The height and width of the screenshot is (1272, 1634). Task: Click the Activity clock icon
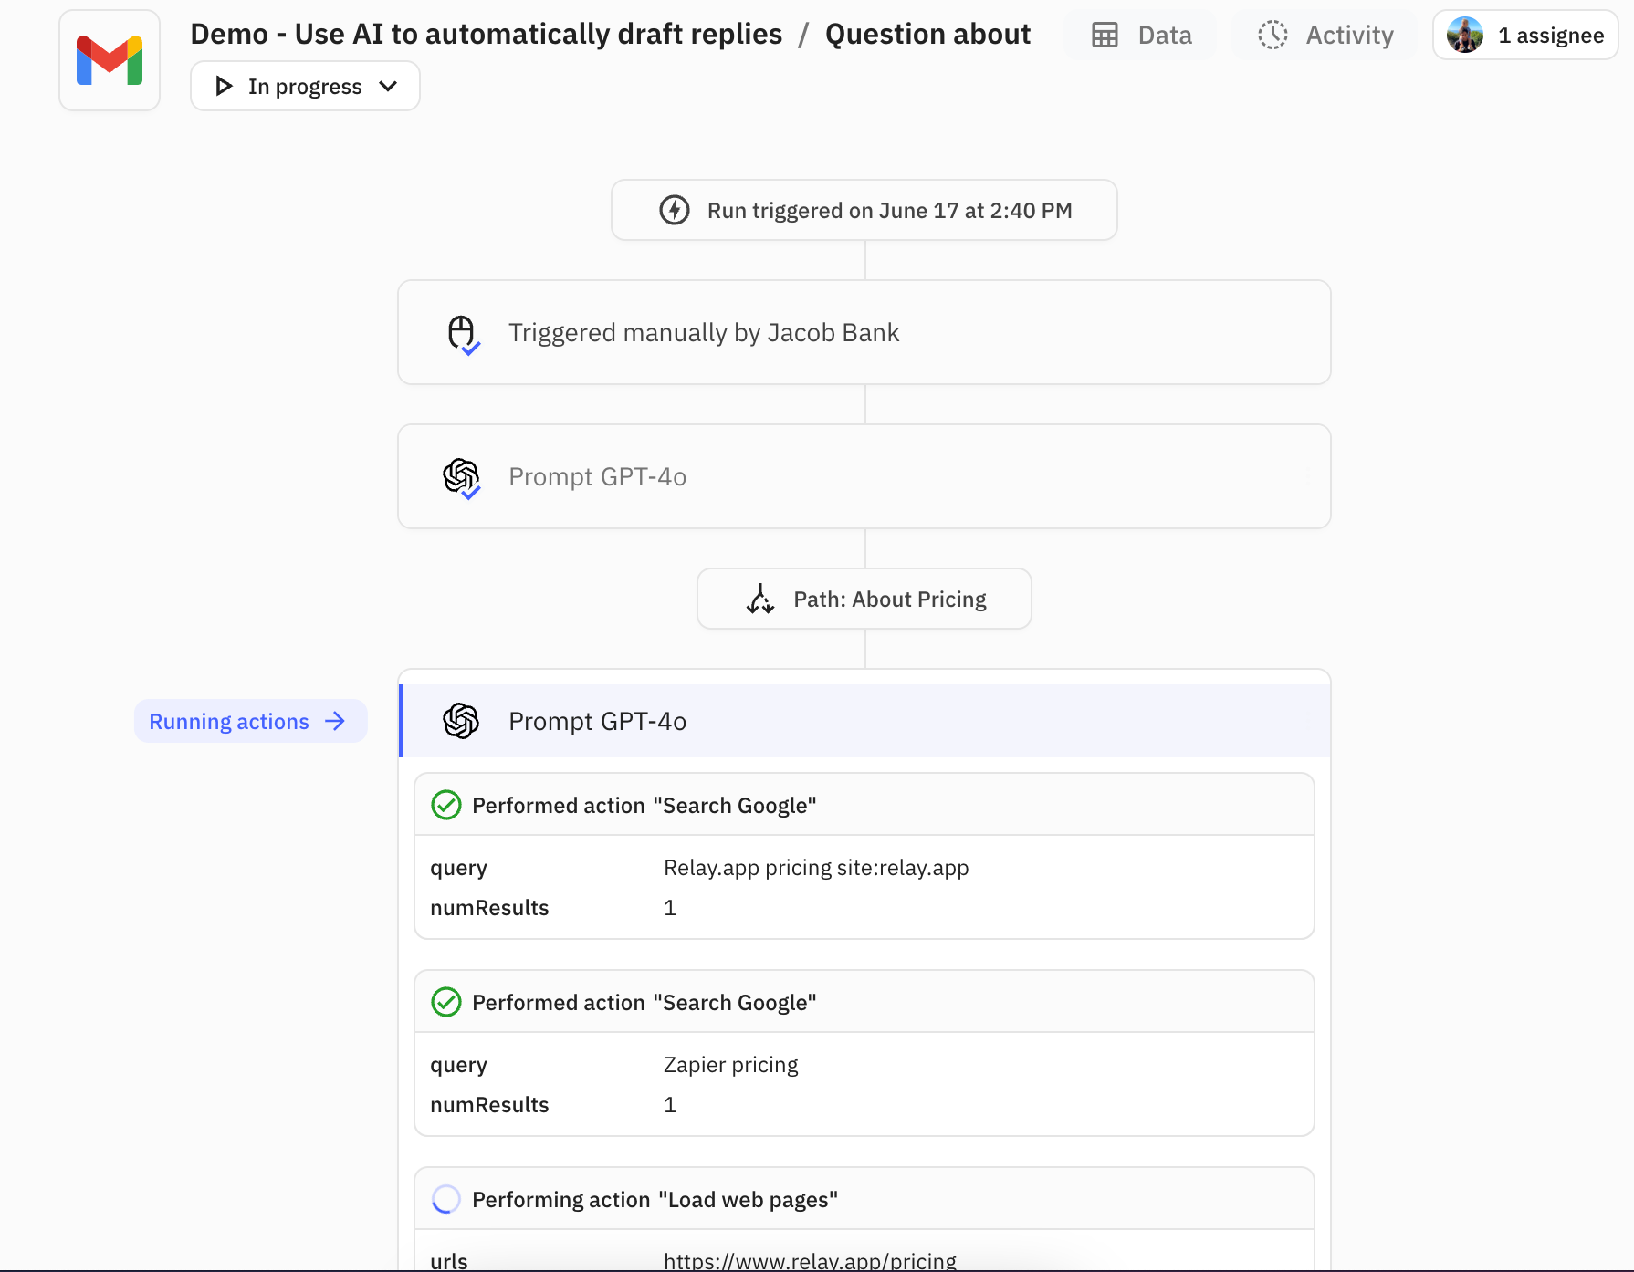(1273, 35)
